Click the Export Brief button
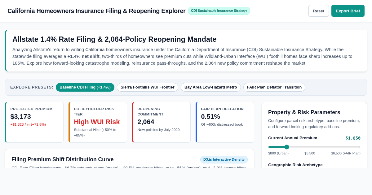Image resolution: width=372 pixels, height=195 pixels. pyautogui.click(x=348, y=11)
